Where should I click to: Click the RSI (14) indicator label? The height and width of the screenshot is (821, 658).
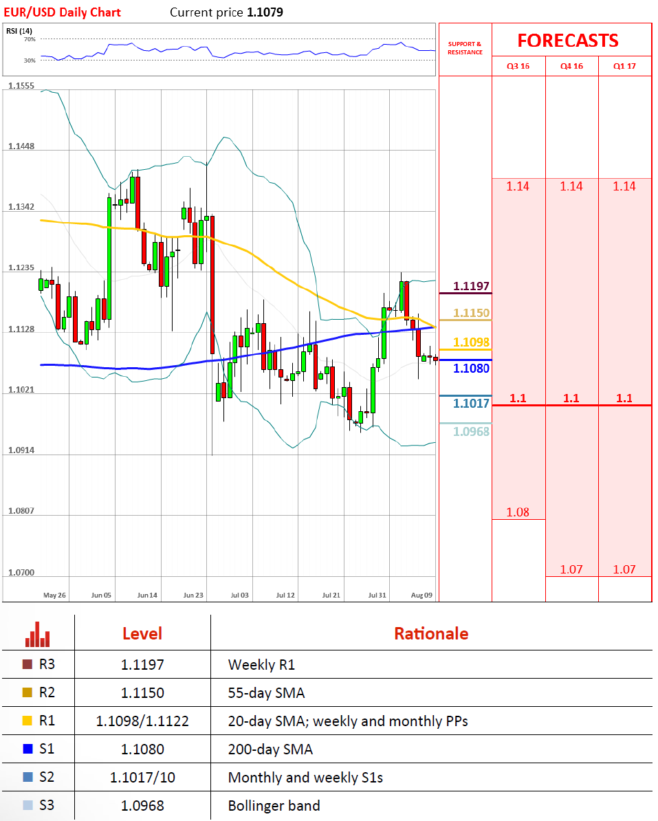tap(19, 31)
